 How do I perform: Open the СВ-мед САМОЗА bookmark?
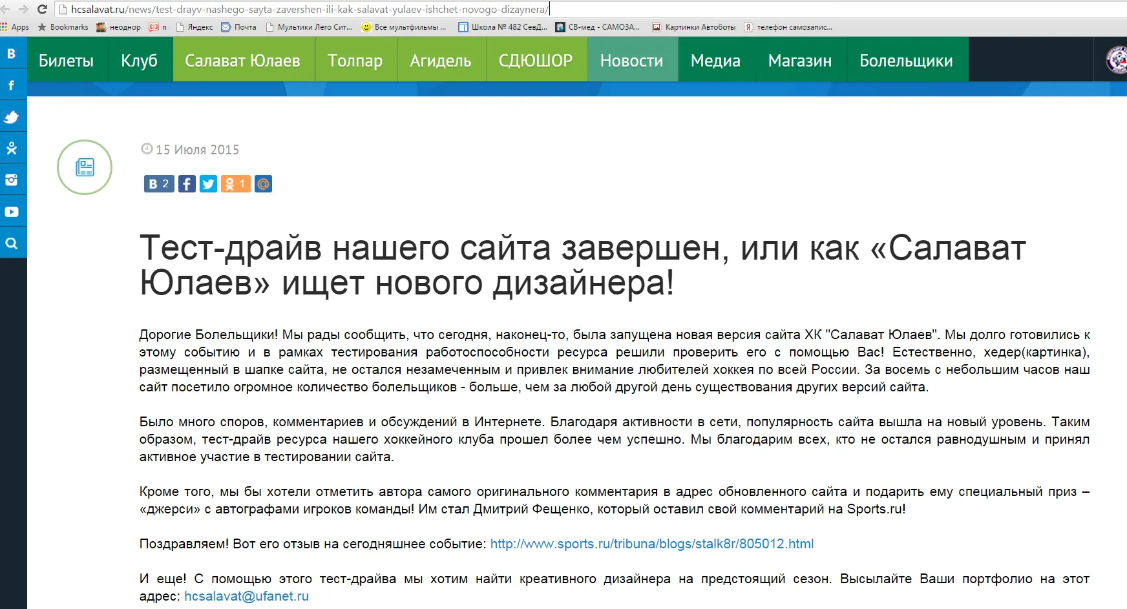(598, 27)
